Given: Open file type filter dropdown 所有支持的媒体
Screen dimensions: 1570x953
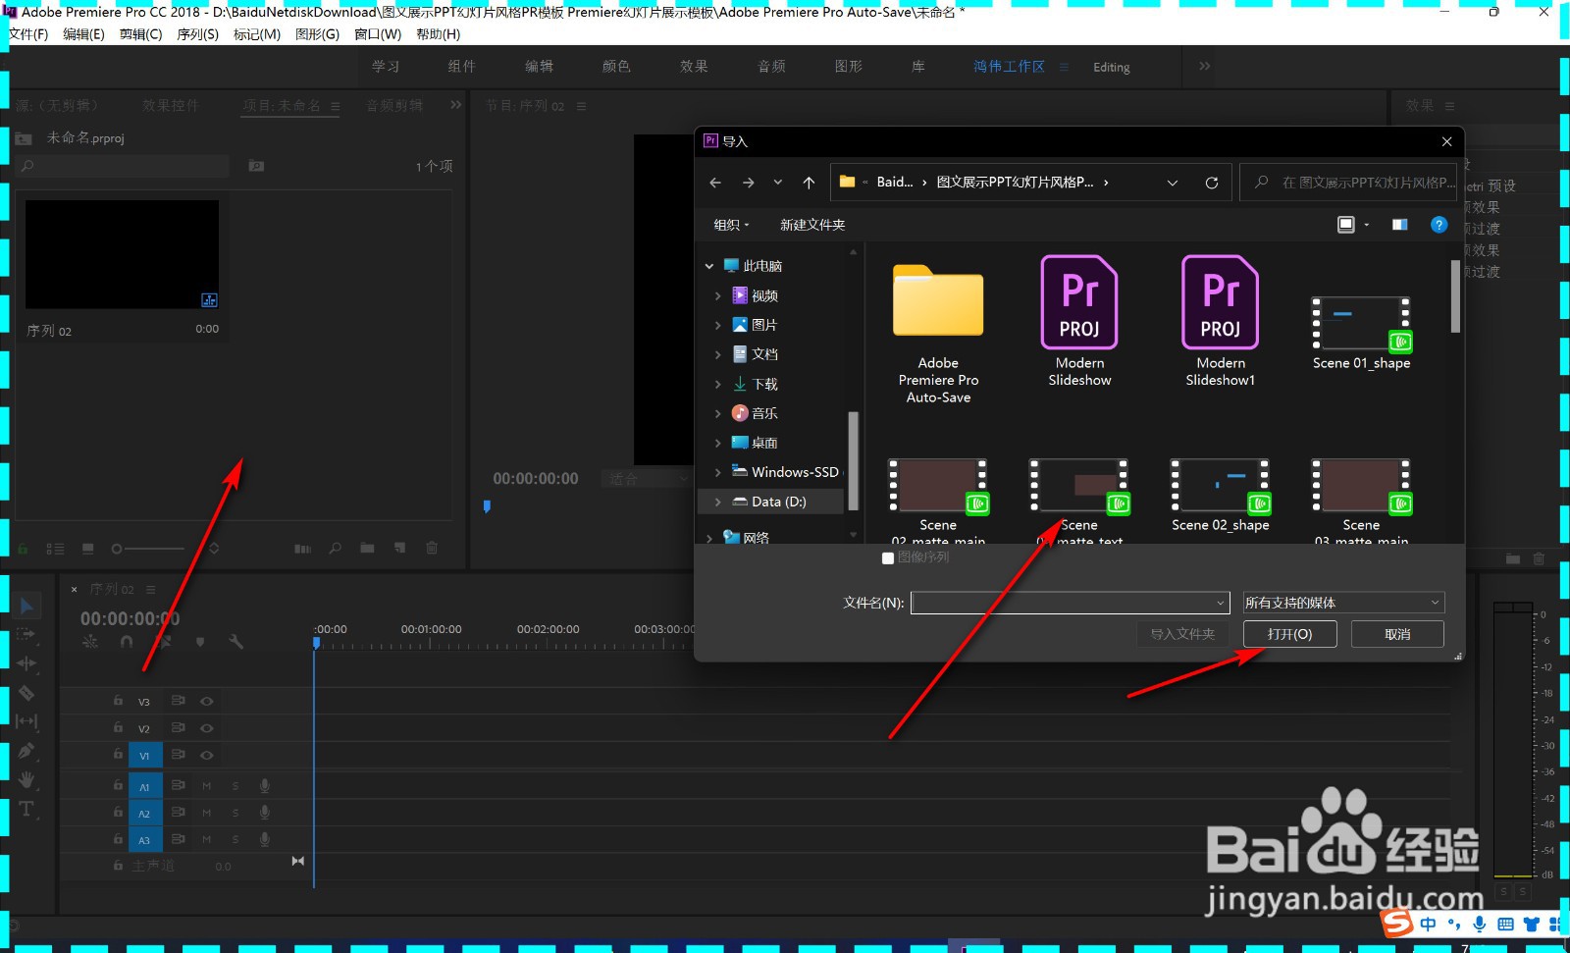Looking at the screenshot, I should tap(1343, 603).
